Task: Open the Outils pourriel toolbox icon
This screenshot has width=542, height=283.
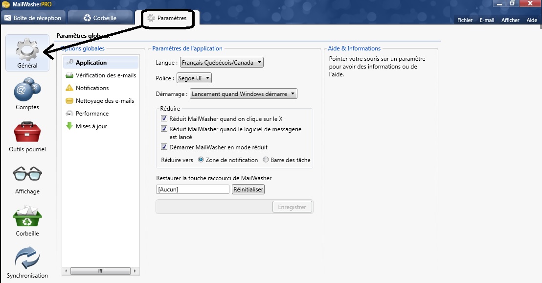Action: [27, 132]
